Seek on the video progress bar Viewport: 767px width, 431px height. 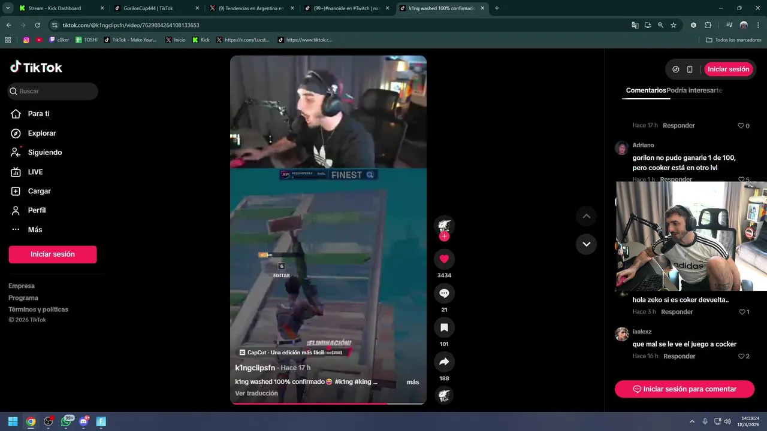pyautogui.click(x=328, y=403)
